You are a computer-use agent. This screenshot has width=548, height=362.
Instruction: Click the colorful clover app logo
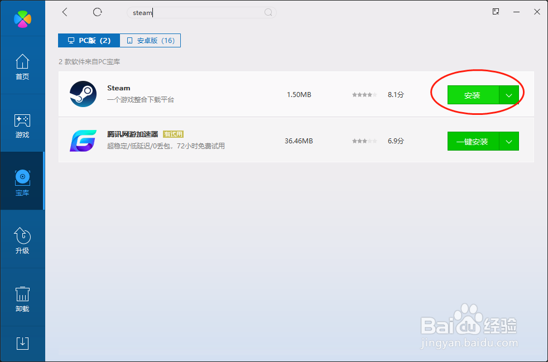tap(23, 19)
